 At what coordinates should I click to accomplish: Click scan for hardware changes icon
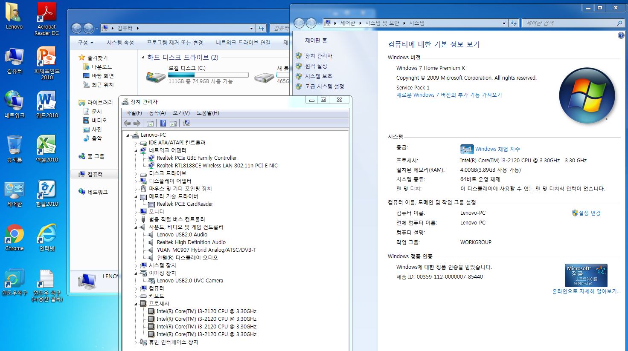pyautogui.click(x=186, y=123)
